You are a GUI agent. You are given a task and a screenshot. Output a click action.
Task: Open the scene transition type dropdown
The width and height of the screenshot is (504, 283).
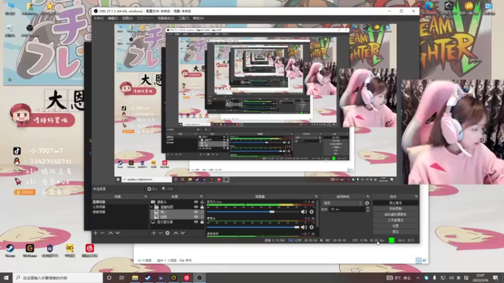pos(343,203)
